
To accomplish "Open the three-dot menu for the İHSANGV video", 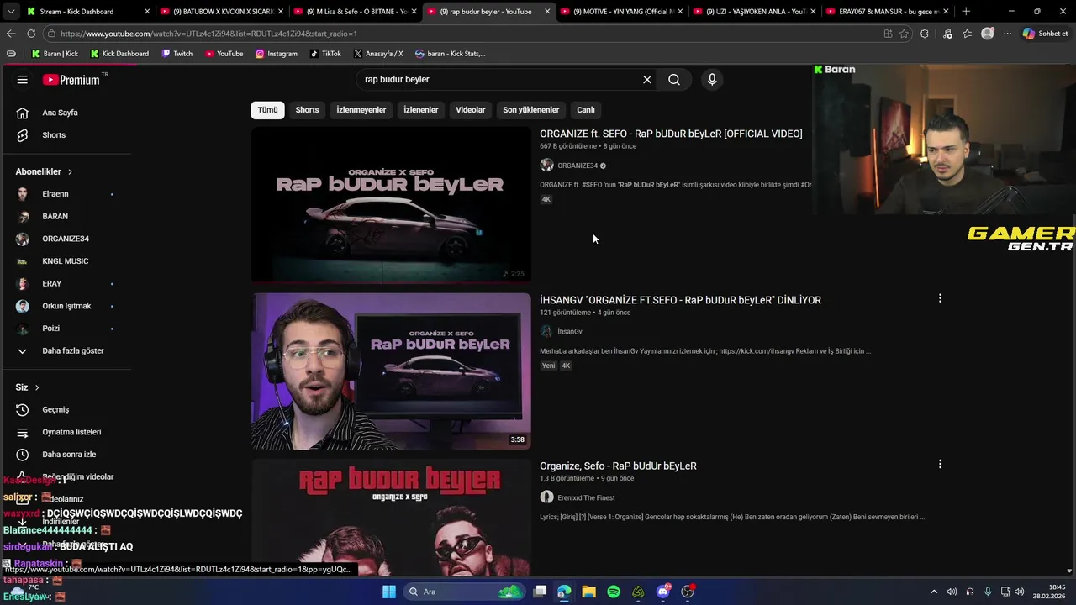I will pos(940,298).
